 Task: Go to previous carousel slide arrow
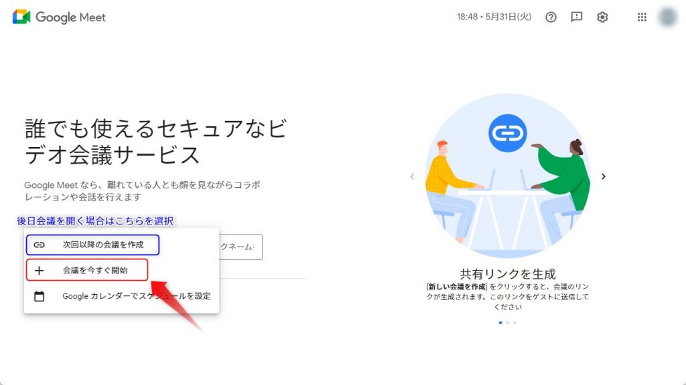412,176
